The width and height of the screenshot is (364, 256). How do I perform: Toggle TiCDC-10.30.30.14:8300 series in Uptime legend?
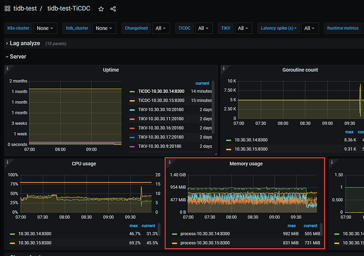point(161,91)
